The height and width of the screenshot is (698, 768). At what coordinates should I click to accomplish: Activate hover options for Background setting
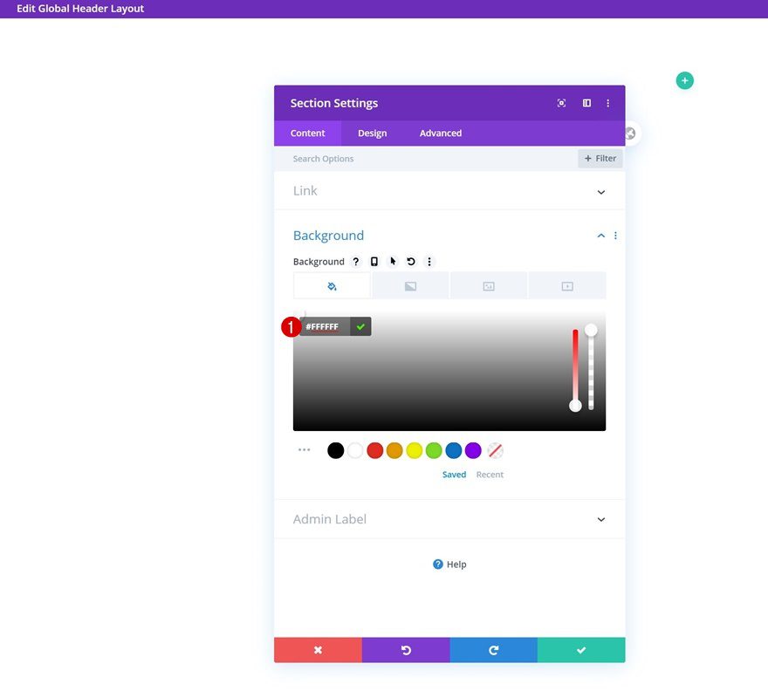coord(392,261)
